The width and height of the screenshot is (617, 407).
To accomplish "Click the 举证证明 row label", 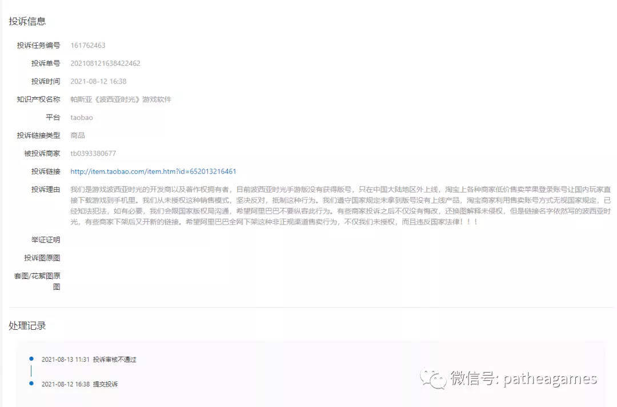I will 45,240.
